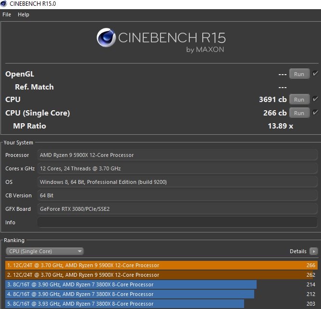
Task: Click the MP Ratio label
Action: [29, 126]
